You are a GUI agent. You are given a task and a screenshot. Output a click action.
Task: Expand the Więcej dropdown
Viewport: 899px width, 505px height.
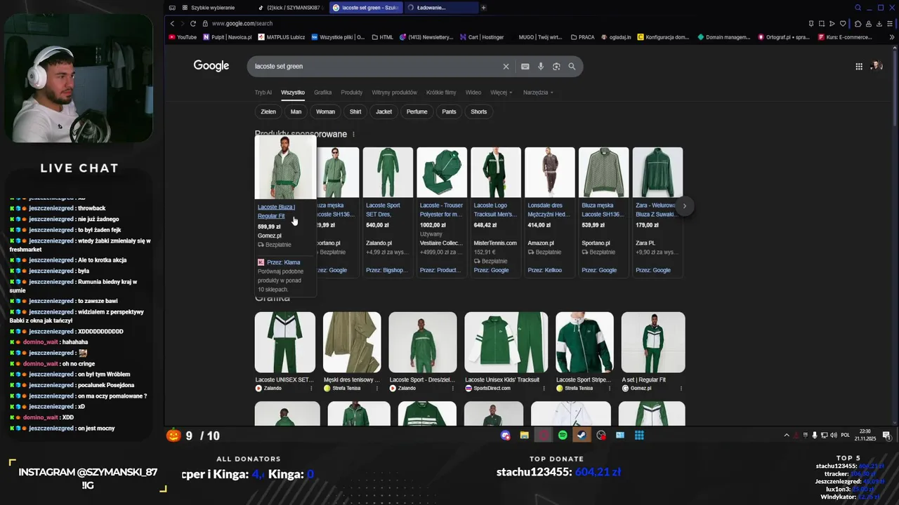pos(501,93)
